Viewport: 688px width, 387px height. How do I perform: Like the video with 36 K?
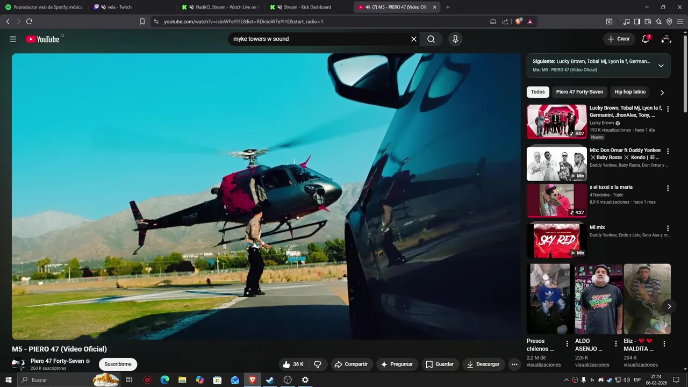click(293, 364)
